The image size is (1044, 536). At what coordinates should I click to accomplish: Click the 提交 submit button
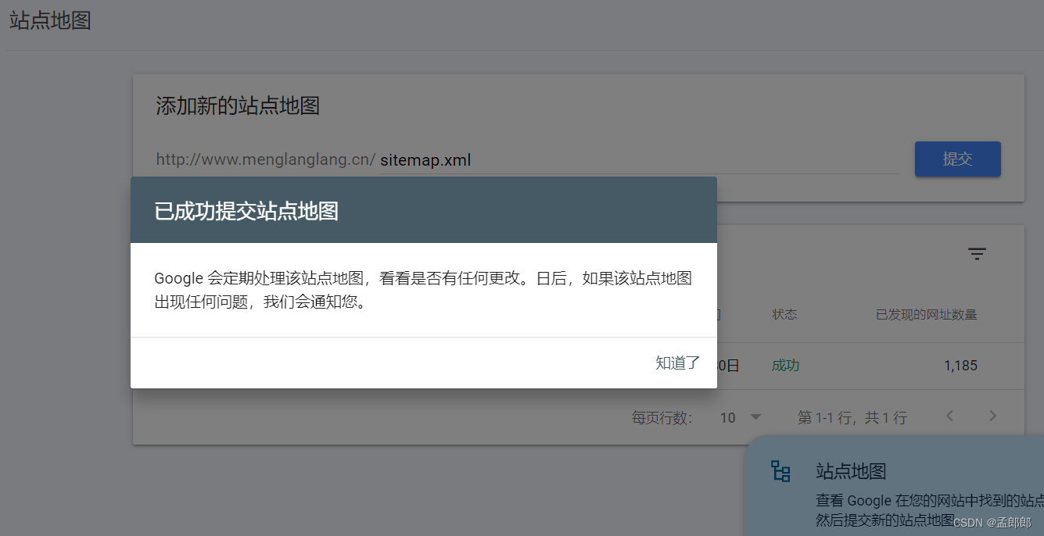957,159
